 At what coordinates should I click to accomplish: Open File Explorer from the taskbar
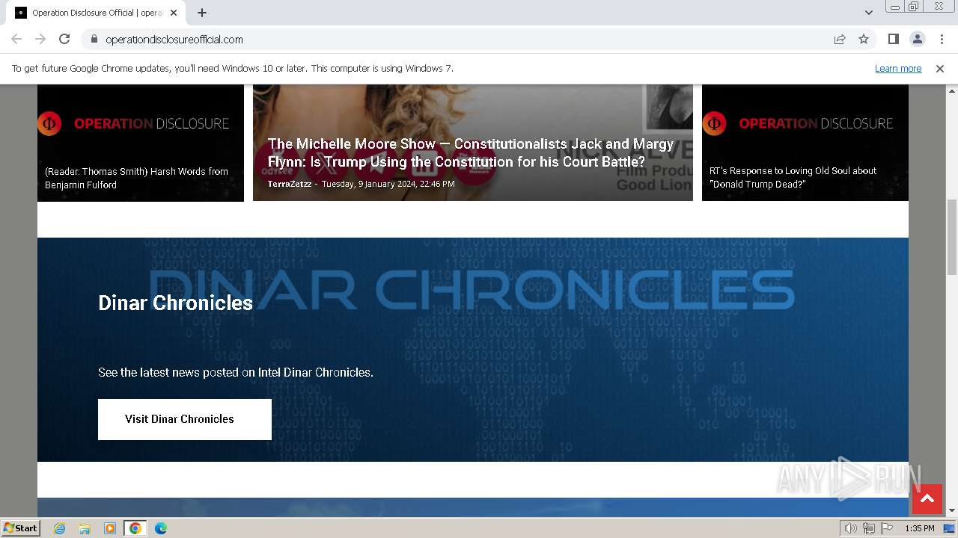pyautogui.click(x=85, y=528)
